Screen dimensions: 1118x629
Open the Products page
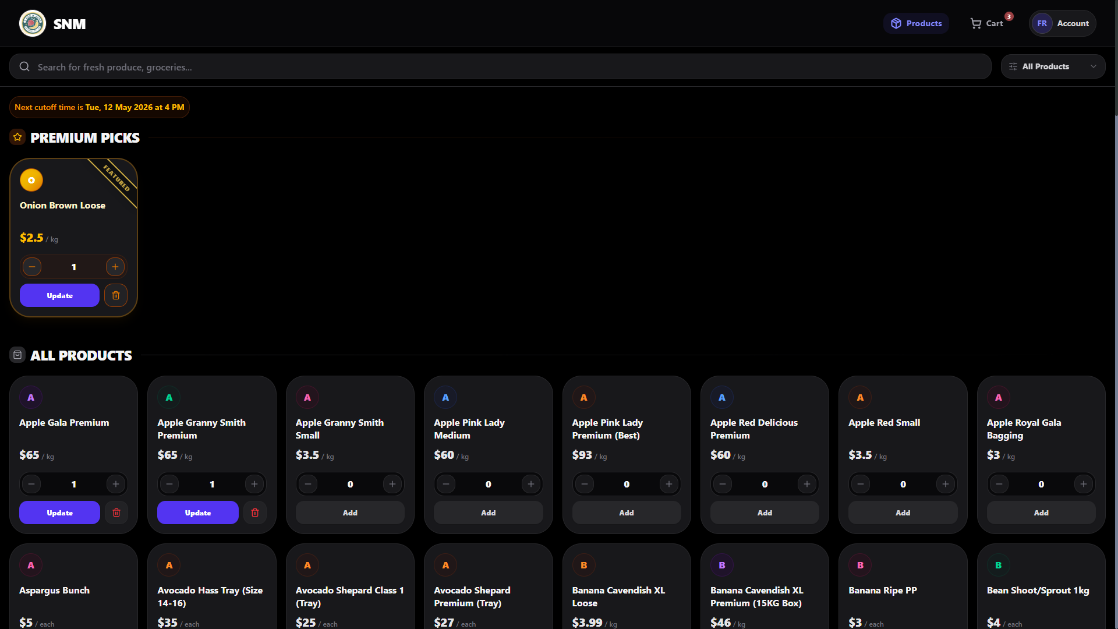(916, 23)
